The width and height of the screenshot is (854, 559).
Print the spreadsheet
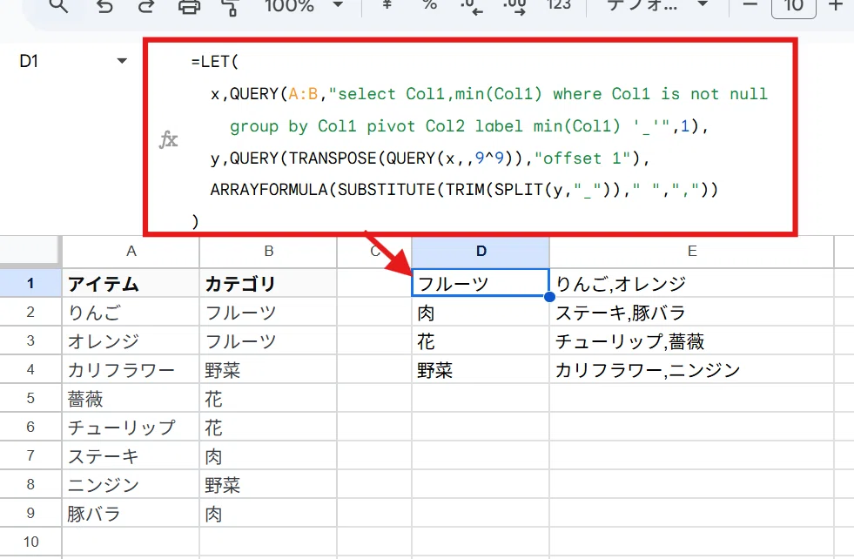188,7
